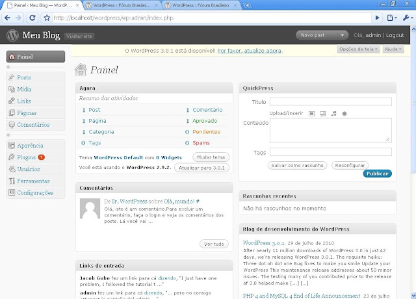
Task: Collapse the second sidebar menu separator arrow
Action: pyautogui.click(x=8, y=135)
